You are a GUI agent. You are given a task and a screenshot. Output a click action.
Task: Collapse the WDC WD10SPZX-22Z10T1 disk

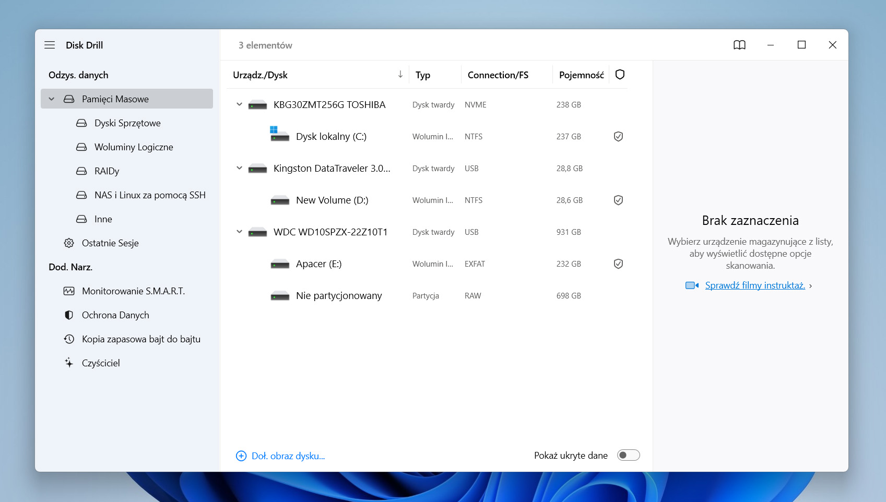pyautogui.click(x=239, y=232)
